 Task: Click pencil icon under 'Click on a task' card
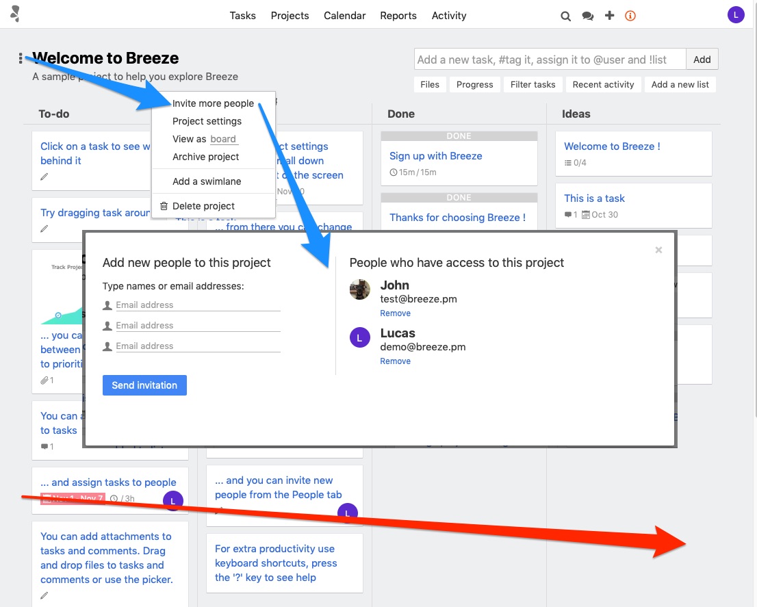coord(44,177)
